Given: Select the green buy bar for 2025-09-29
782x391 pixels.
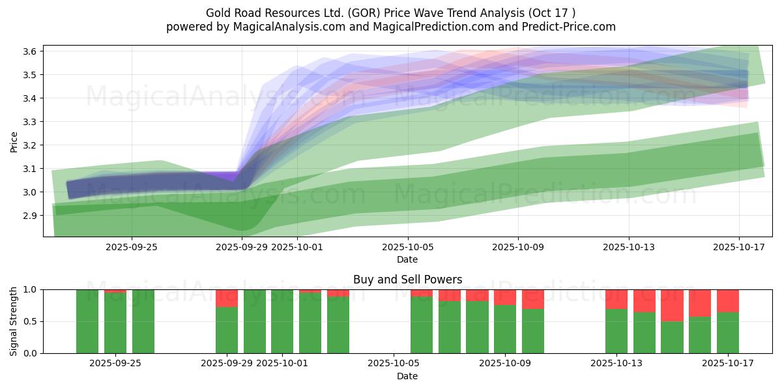Looking at the screenshot, I should (x=227, y=330).
